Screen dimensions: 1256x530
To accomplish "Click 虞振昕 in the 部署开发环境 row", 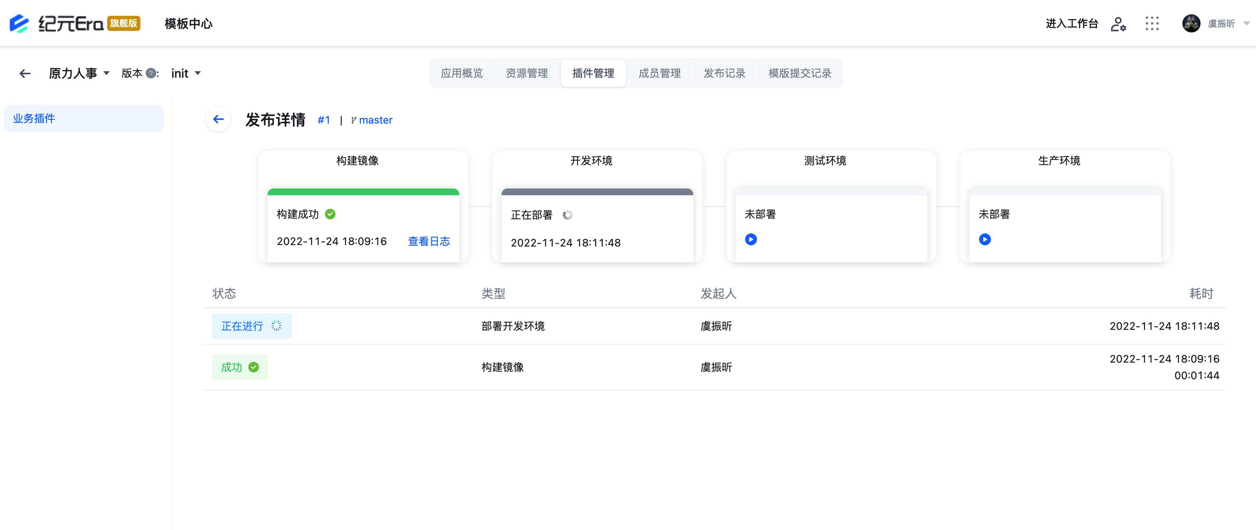I will click(x=716, y=326).
